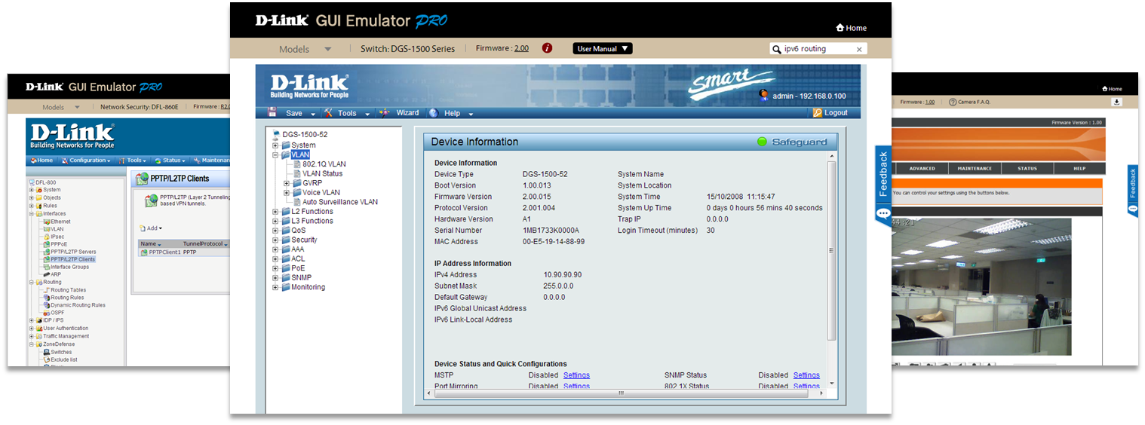Open the Configuration menu in the left window
This screenshot has width=1145, height=425.
coord(86,161)
